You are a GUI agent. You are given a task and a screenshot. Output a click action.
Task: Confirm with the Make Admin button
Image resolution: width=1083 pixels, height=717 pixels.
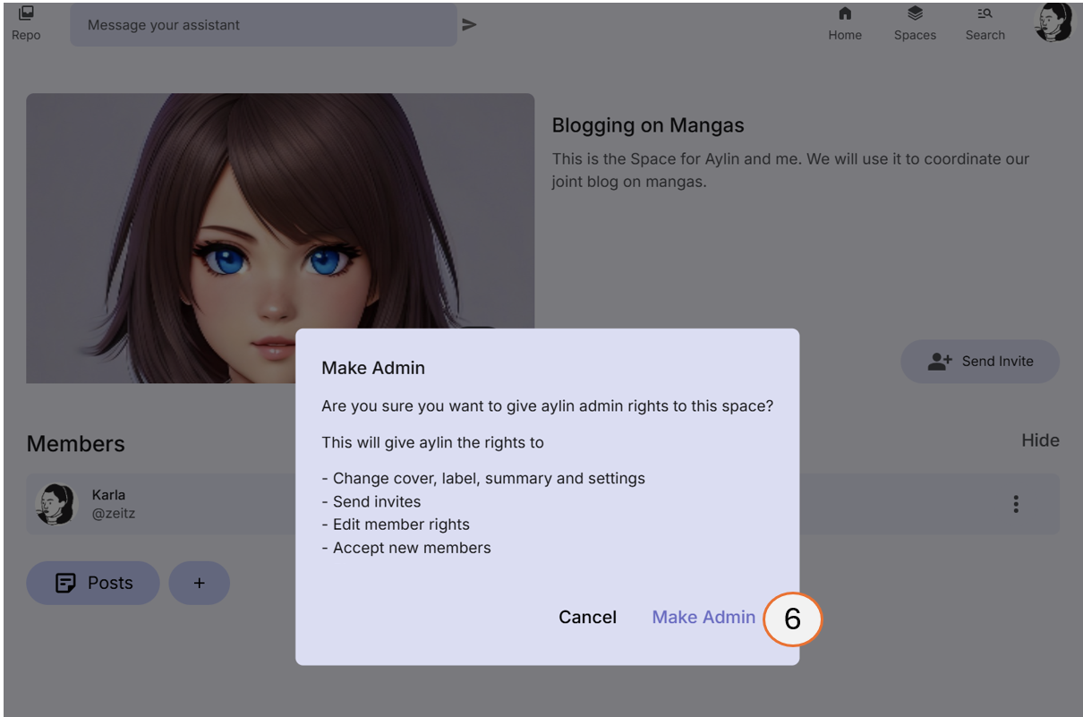(704, 617)
